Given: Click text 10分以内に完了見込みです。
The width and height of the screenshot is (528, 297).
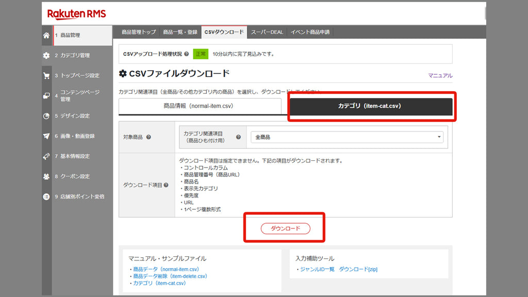Looking at the screenshot, I should [x=243, y=54].
